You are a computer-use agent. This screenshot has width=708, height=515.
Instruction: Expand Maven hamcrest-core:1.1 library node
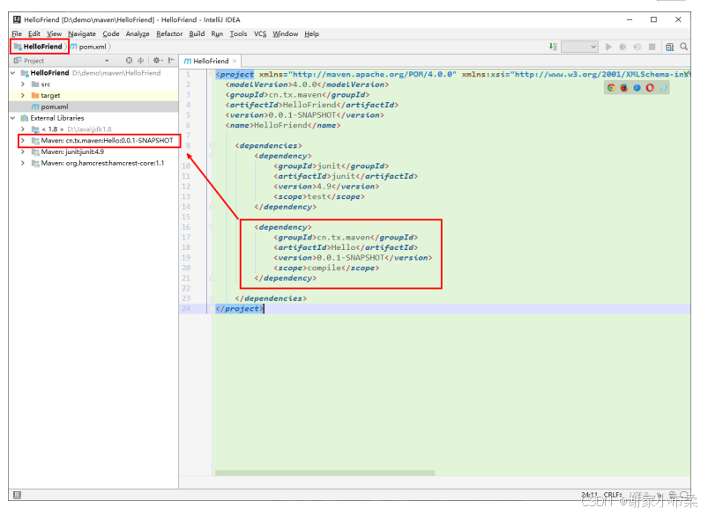[x=23, y=163]
